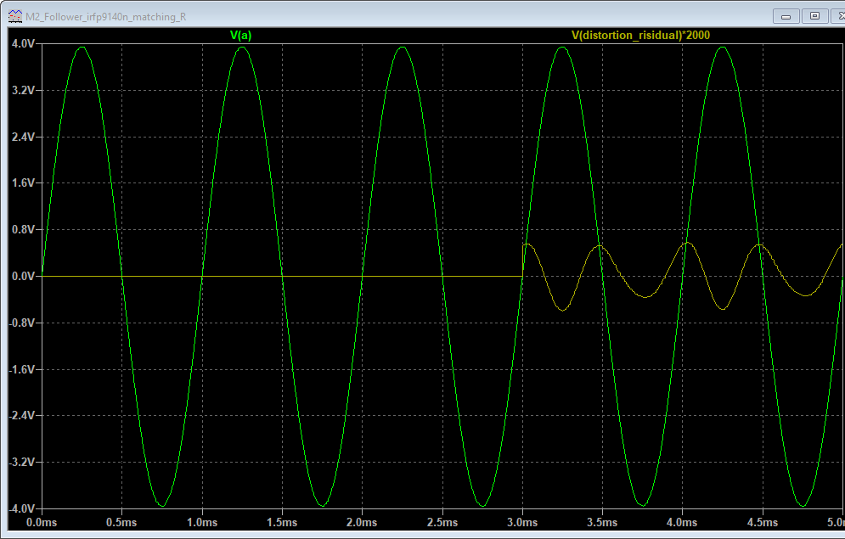Maximize the waveform plot window

(814, 16)
